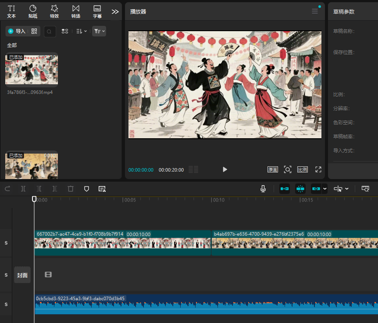The height and width of the screenshot is (323, 378).
Task: Click the microphone record voiceover icon
Action: click(x=263, y=189)
